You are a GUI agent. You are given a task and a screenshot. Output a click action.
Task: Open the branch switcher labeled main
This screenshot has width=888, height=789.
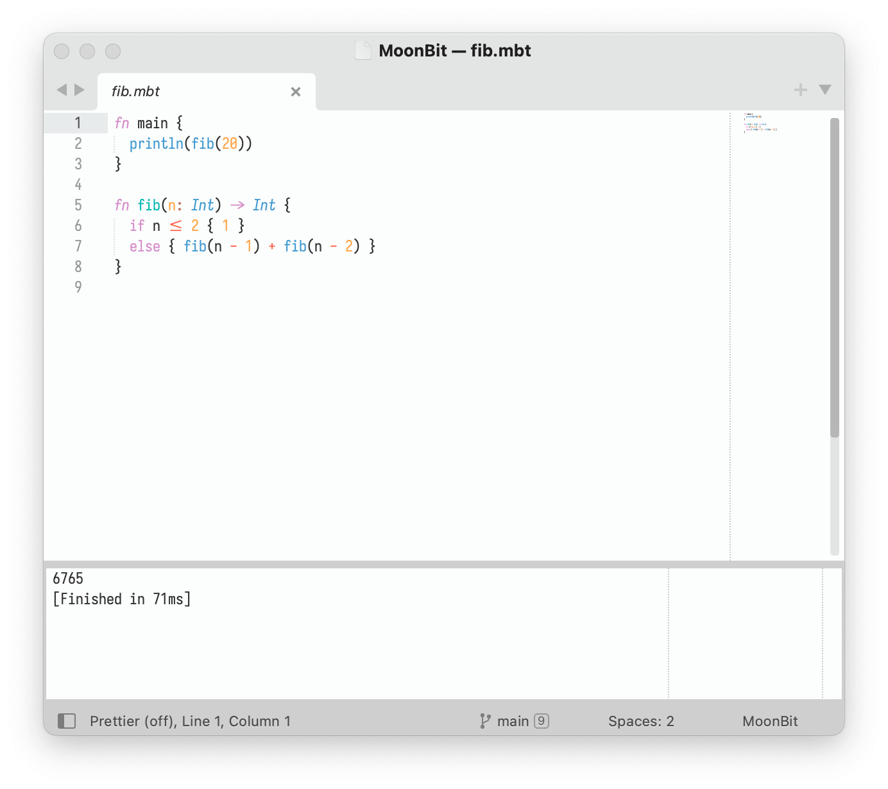pos(513,721)
